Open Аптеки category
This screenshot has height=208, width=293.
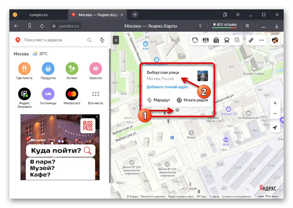(72, 71)
